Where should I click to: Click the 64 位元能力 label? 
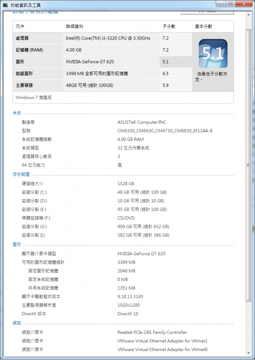coord(33,165)
